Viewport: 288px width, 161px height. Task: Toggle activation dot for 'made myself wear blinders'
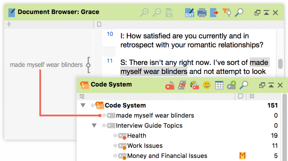pyautogui.click(x=104, y=115)
